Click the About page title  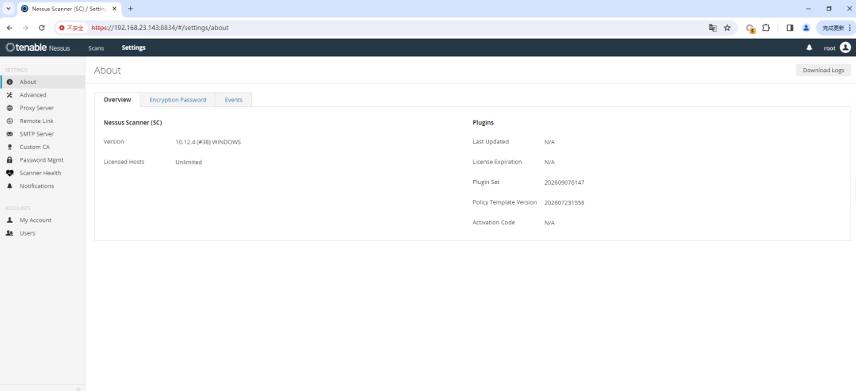(108, 70)
